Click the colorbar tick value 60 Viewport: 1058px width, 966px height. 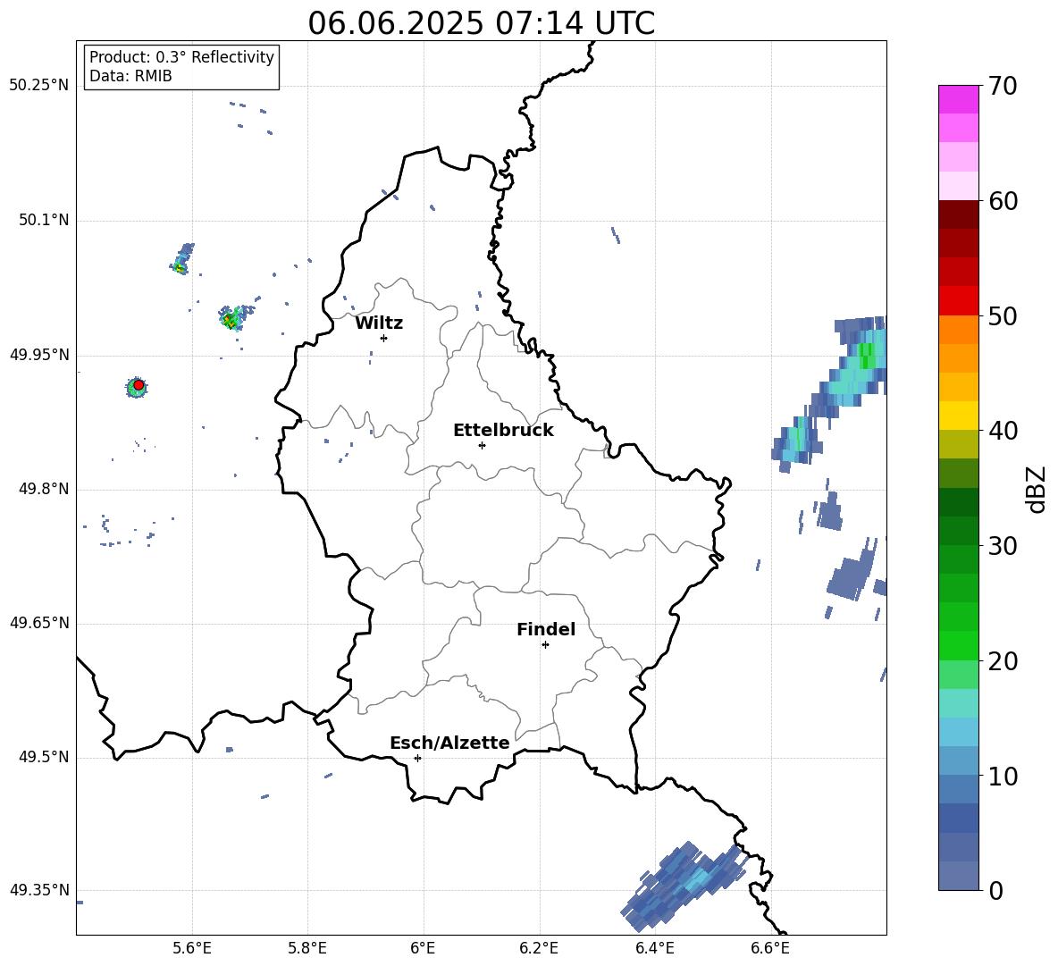[1003, 201]
